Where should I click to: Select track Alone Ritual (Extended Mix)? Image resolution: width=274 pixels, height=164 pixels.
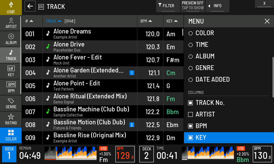click(103, 99)
